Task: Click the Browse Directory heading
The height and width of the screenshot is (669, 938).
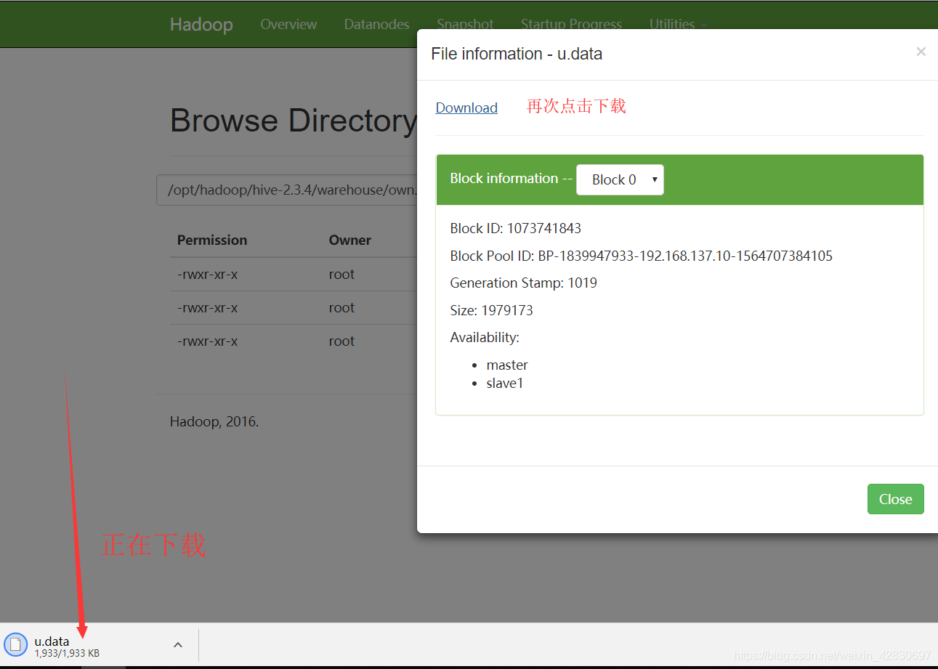Action: click(x=294, y=121)
